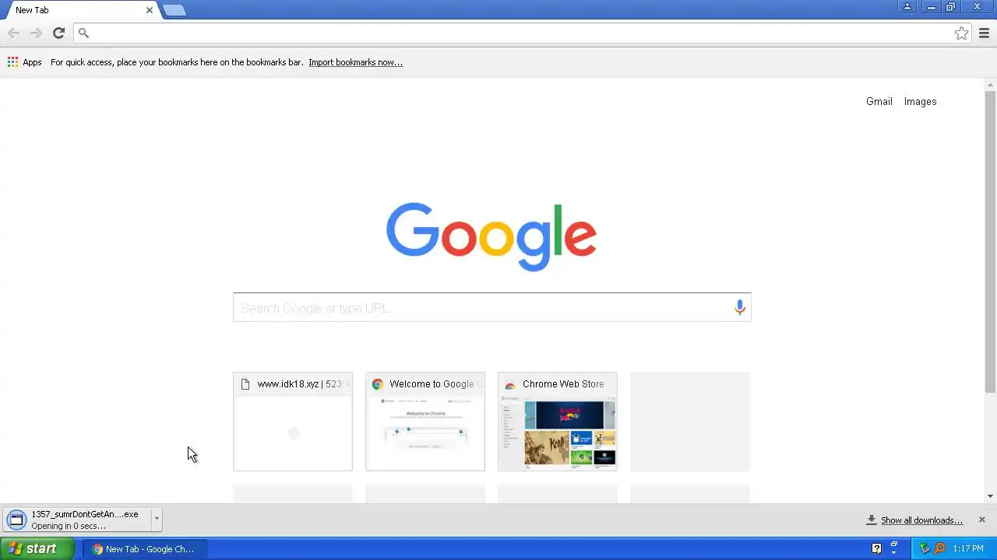Click the orange magnifier tray icon

point(939,548)
